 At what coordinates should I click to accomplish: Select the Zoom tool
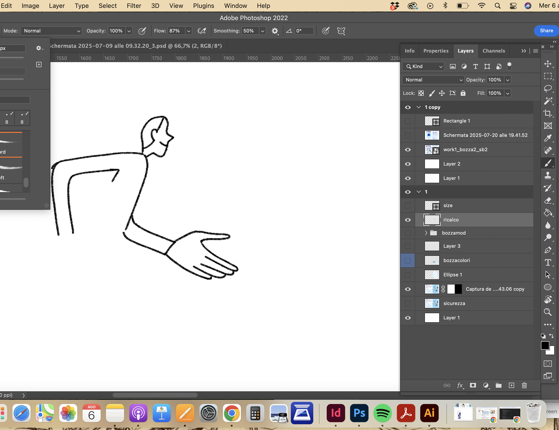coord(548,312)
